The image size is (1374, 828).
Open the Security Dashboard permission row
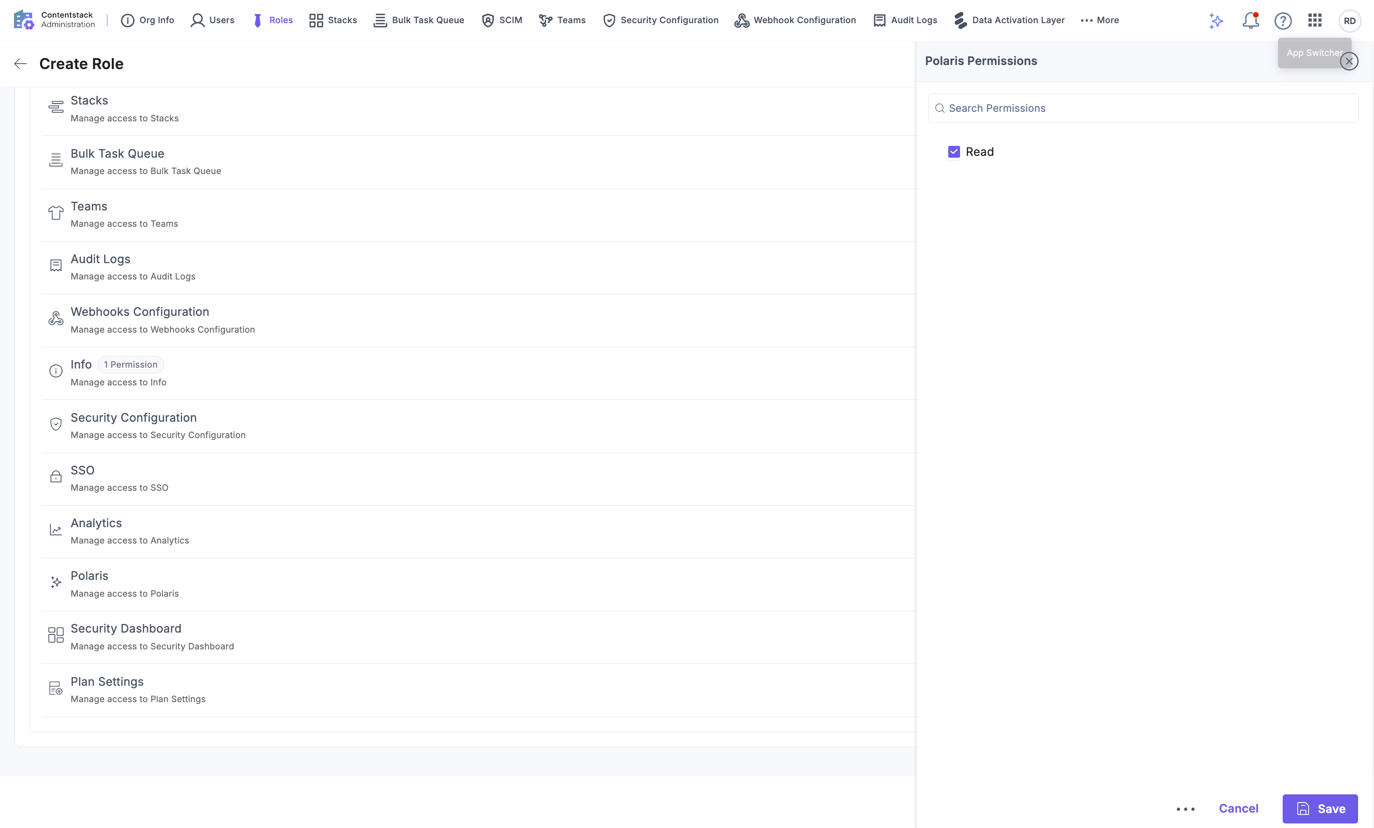click(478, 637)
